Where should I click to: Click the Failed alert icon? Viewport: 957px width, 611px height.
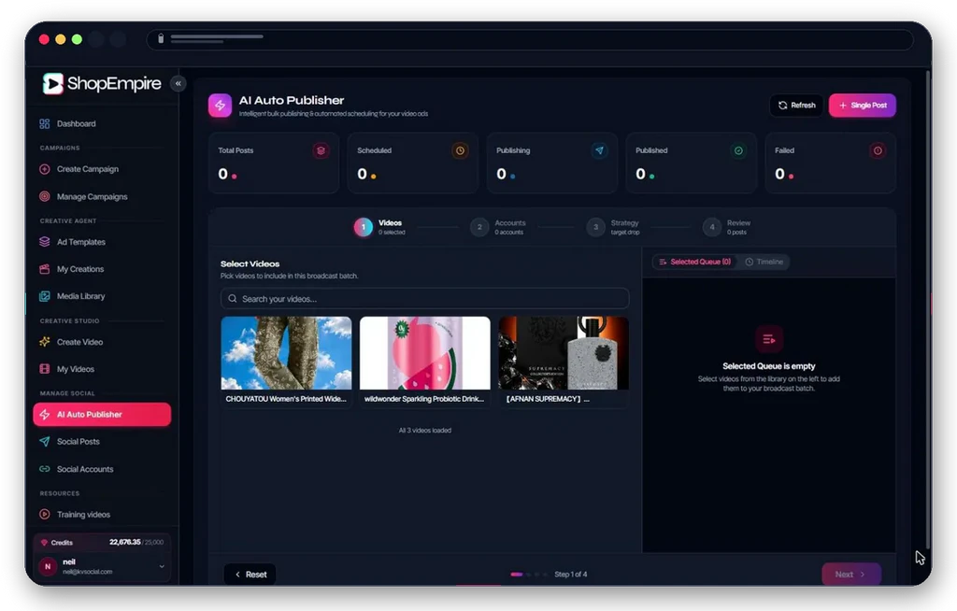tap(878, 150)
